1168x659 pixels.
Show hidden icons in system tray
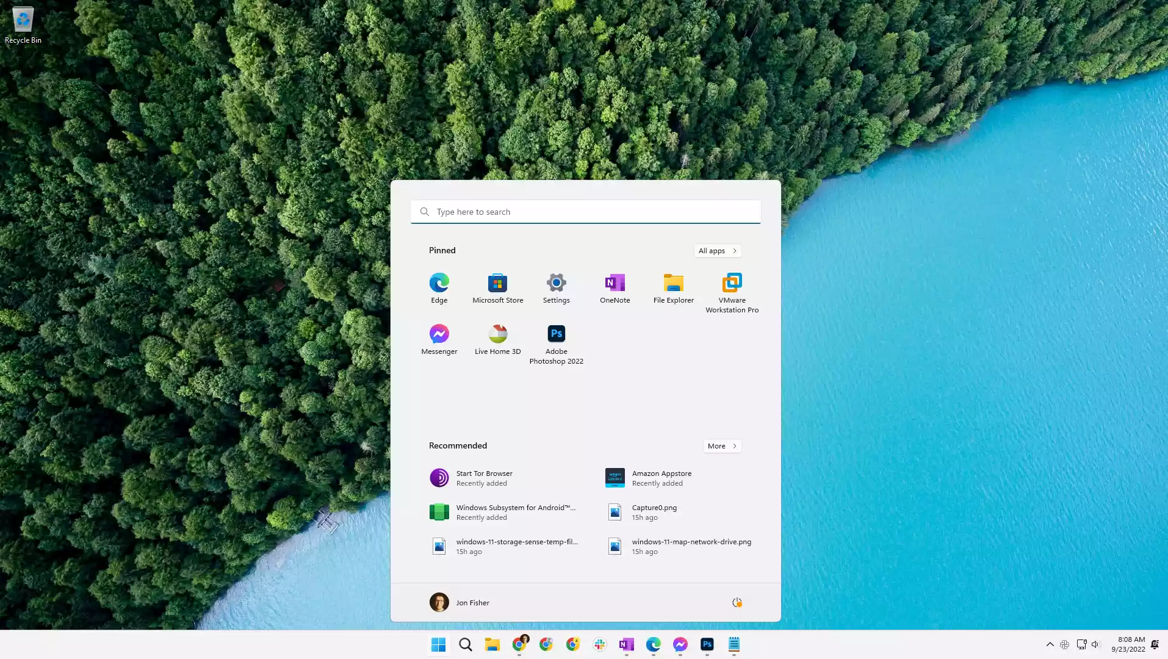click(1050, 644)
